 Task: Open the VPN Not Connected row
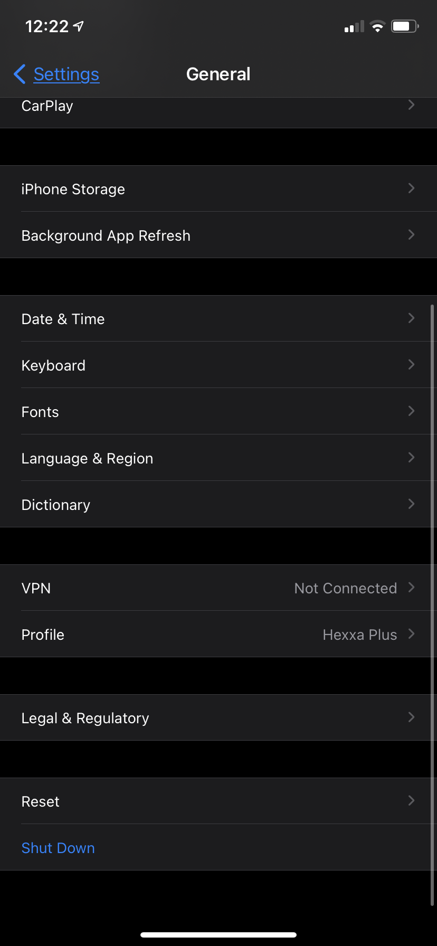[x=218, y=588]
